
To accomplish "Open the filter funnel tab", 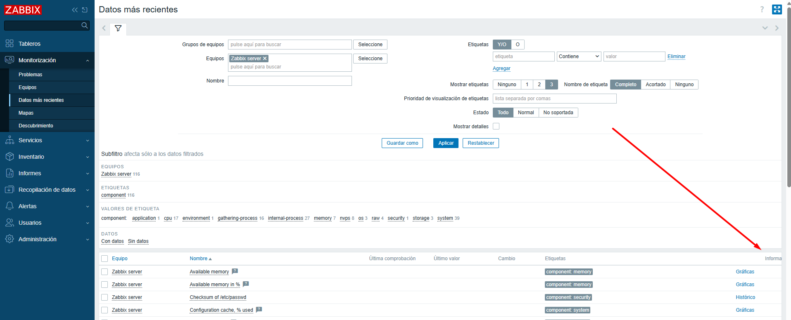I will [x=118, y=28].
